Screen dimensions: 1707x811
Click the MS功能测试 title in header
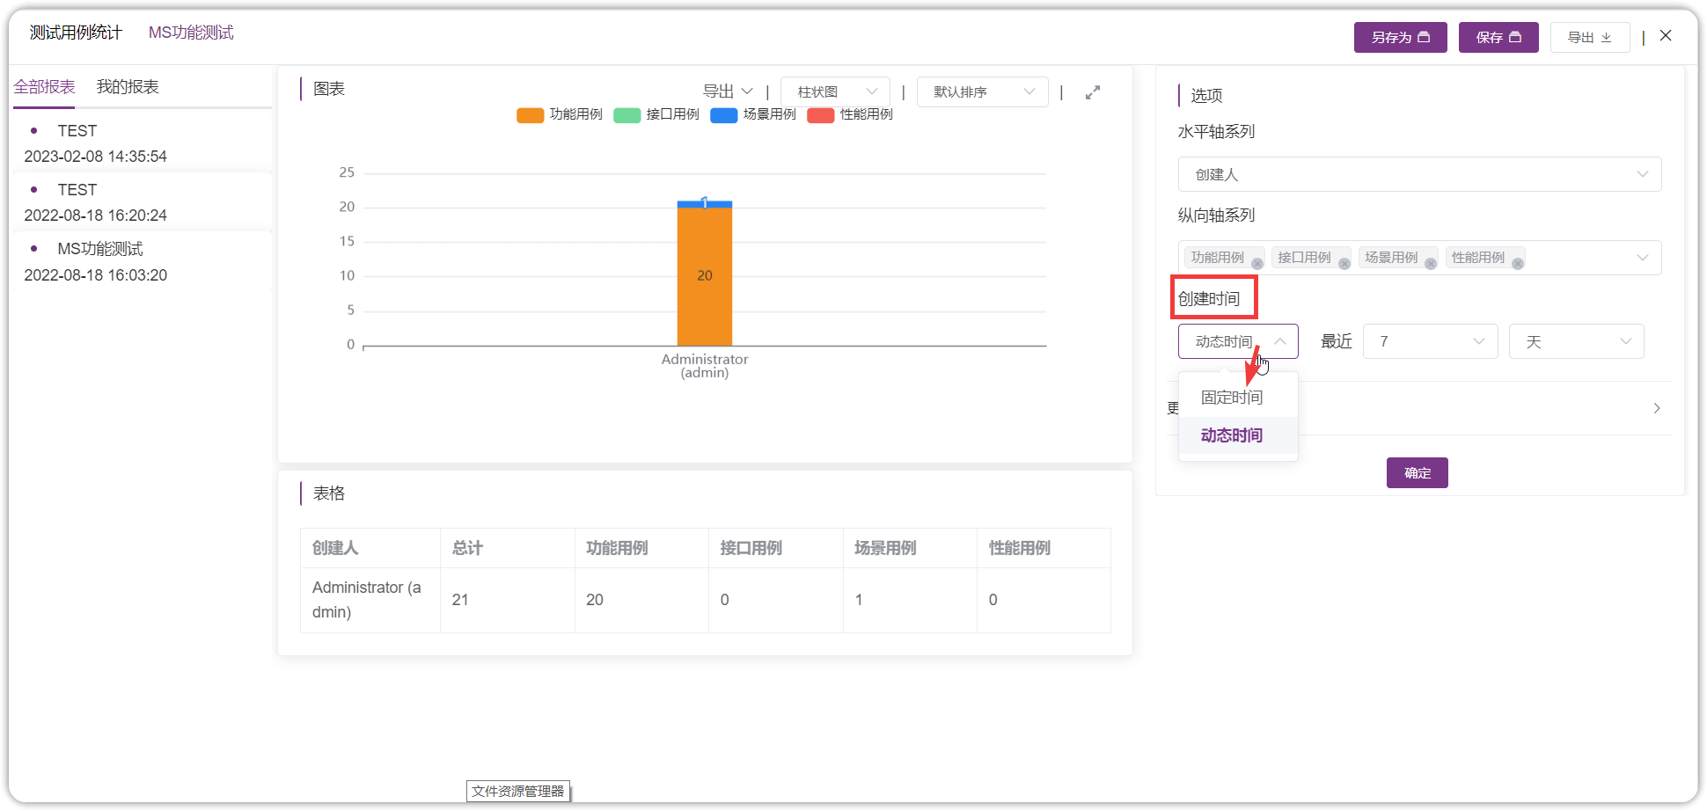click(191, 33)
